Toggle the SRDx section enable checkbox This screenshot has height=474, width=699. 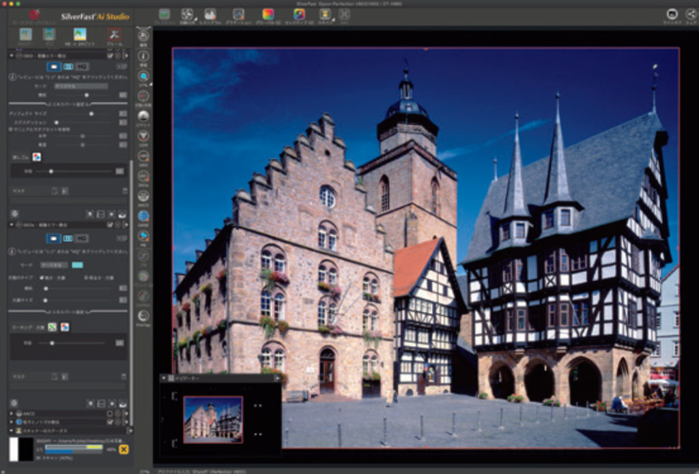pyautogui.click(x=110, y=225)
